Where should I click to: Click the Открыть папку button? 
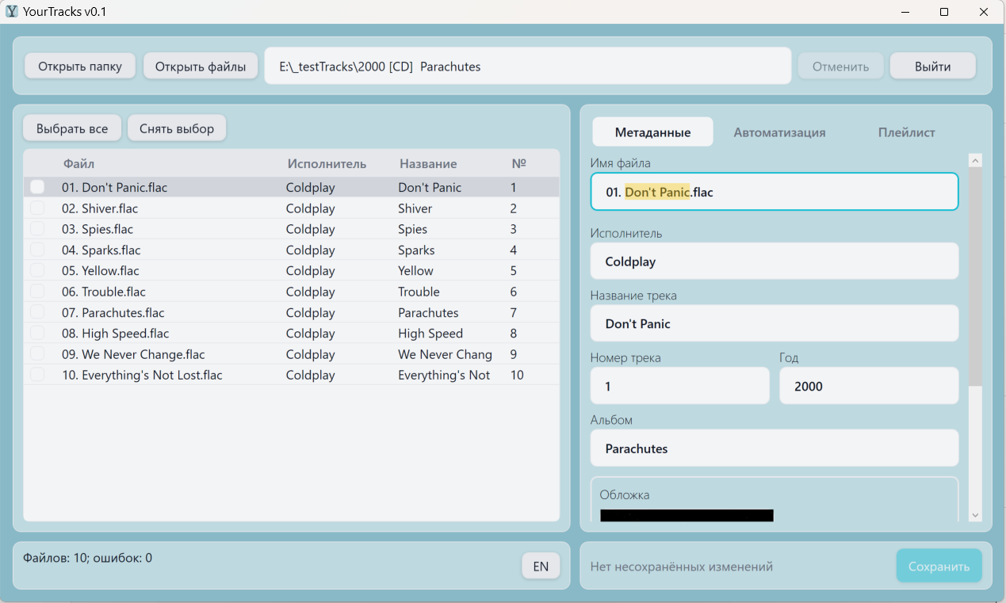(80, 67)
